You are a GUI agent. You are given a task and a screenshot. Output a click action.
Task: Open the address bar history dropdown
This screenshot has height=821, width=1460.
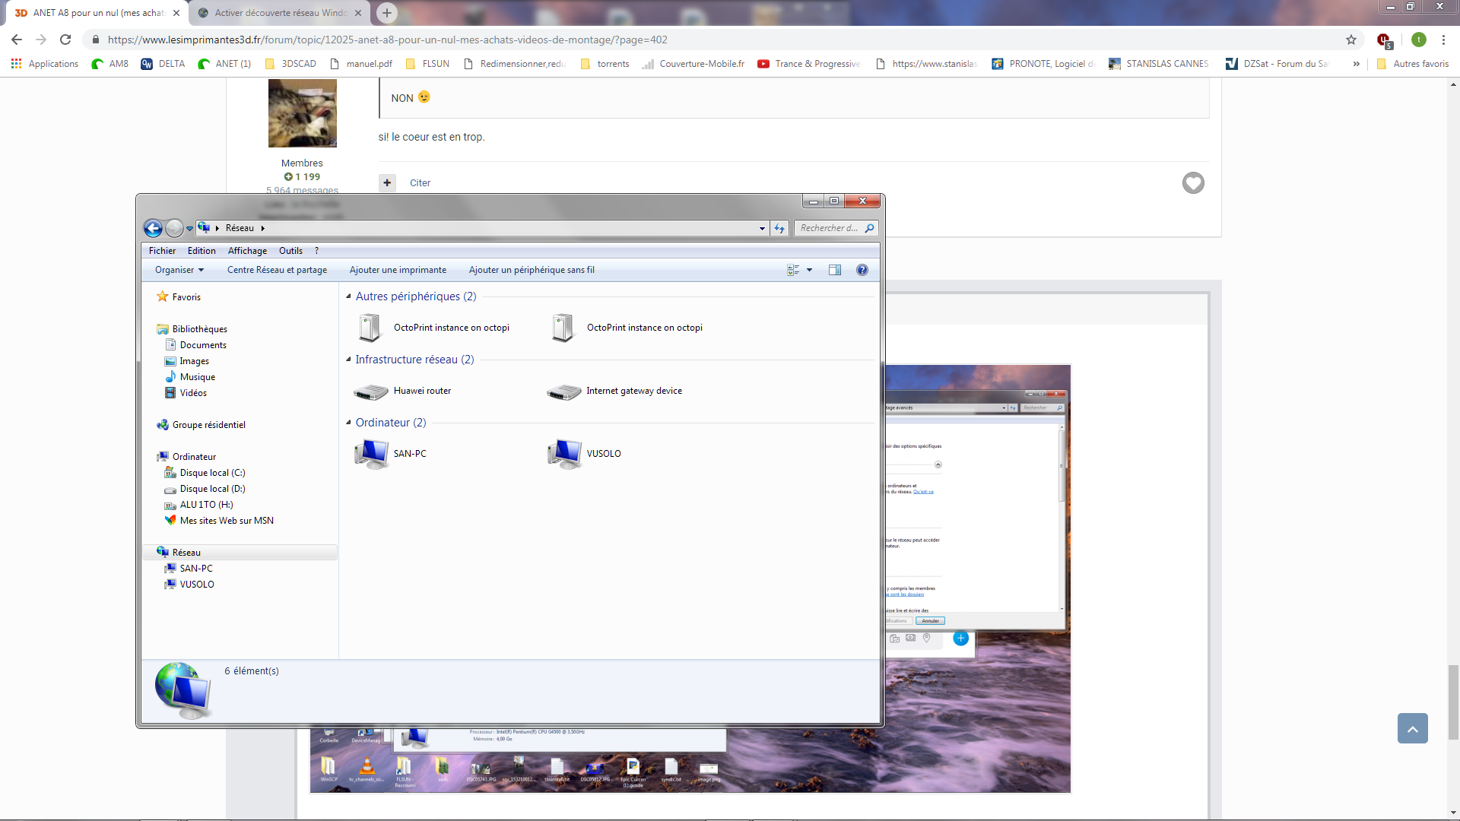click(x=762, y=228)
